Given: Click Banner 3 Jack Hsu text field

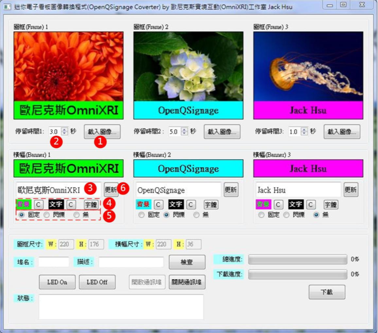Looking at the screenshot, I should pos(298,190).
